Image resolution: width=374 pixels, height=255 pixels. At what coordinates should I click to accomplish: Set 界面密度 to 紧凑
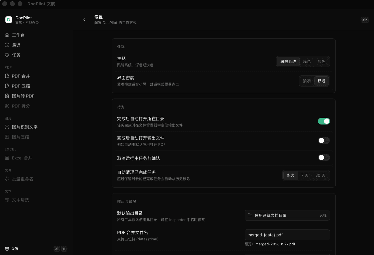pos(307,81)
